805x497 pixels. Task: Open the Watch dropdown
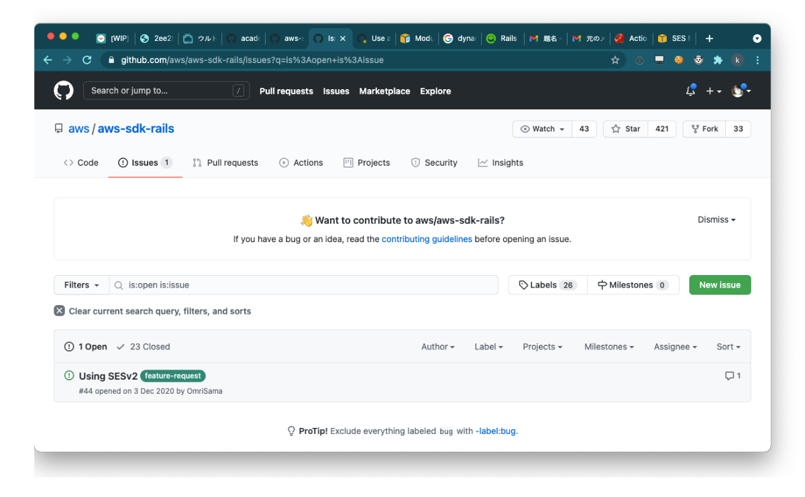point(542,129)
